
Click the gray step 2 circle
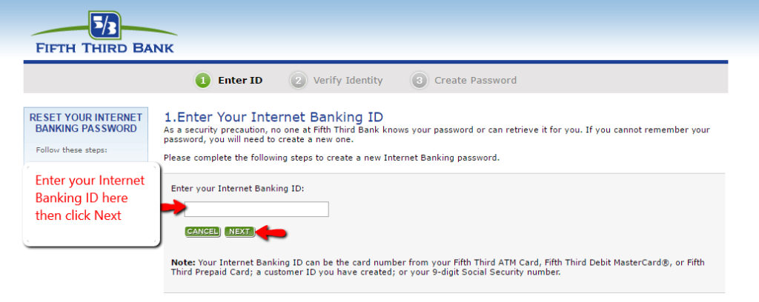tap(298, 81)
